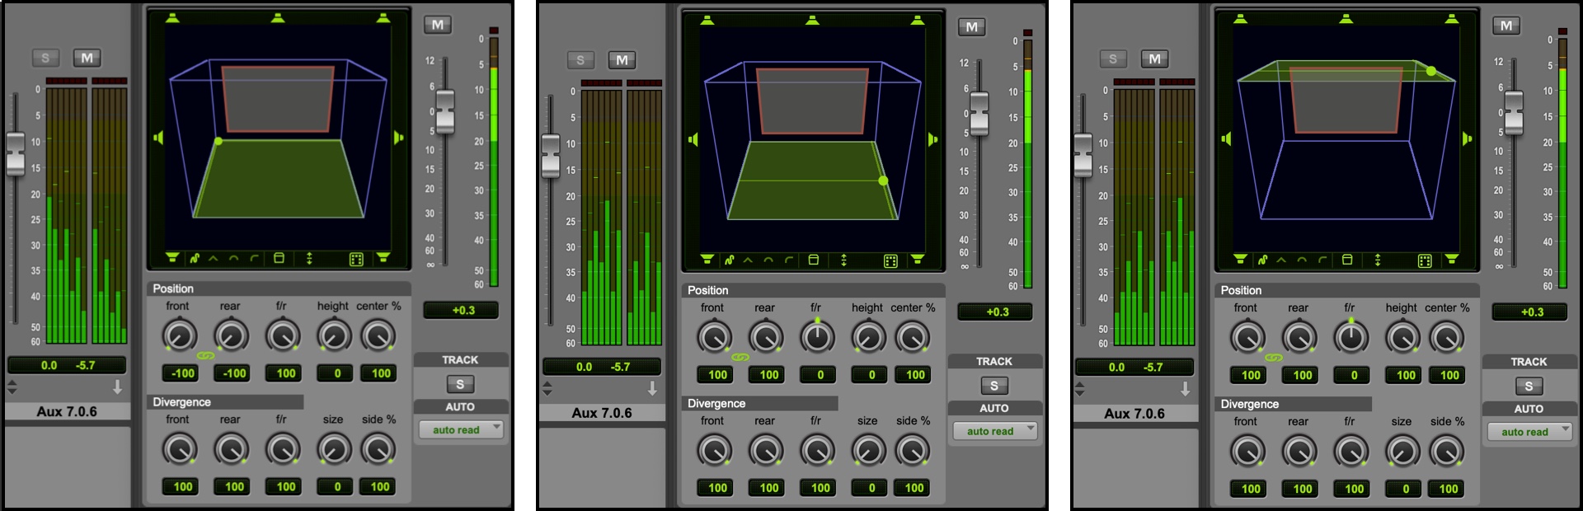Click top center speaker icon in middle panner
Image resolution: width=1583 pixels, height=511 pixels.
click(812, 20)
